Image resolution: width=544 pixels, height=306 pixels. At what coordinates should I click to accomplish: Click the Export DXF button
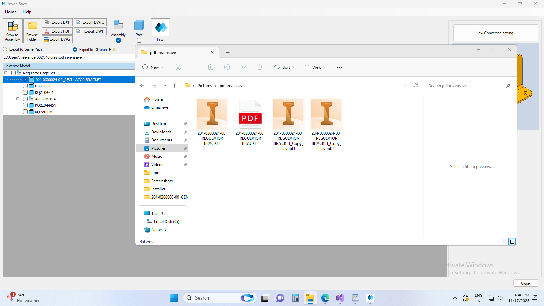[57, 22]
